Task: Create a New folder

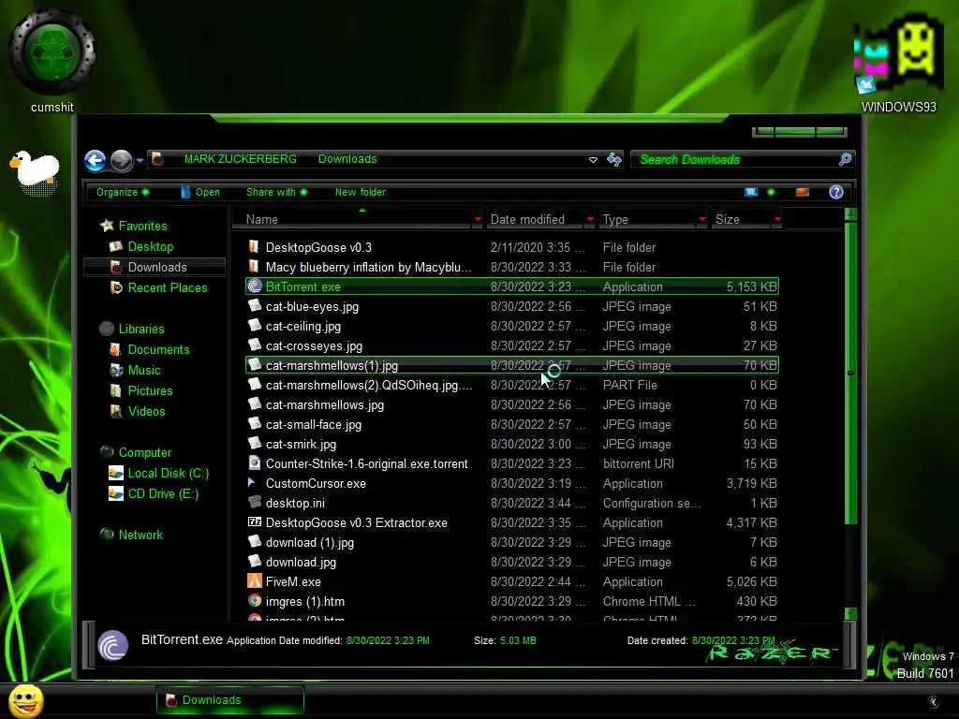Action: coord(361,192)
